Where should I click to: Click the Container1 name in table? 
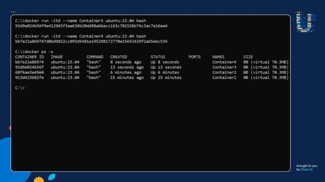coord(224,77)
